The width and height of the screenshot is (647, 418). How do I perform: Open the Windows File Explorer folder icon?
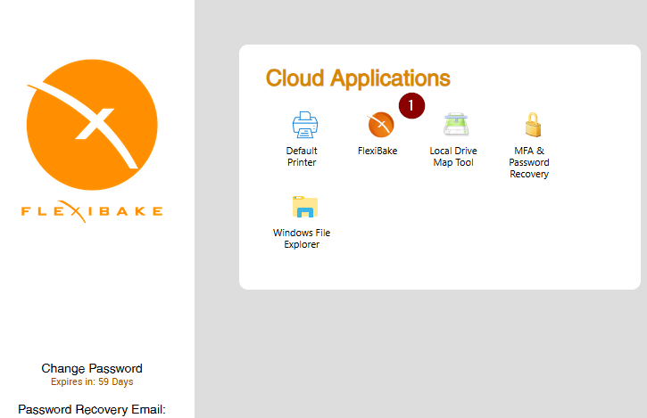(x=305, y=207)
